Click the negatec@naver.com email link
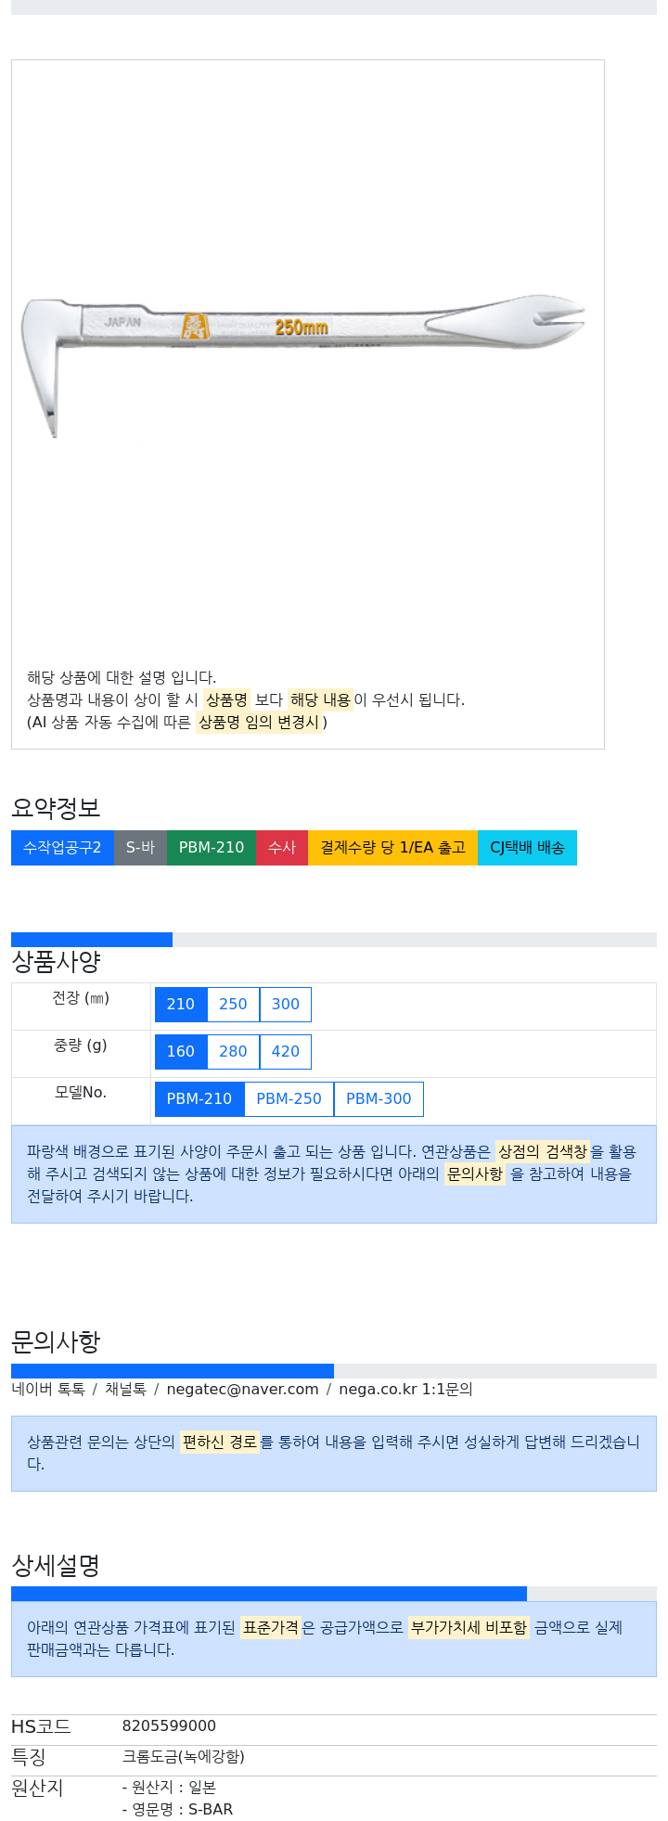Viewport: 668px width, 1821px height. click(242, 1390)
